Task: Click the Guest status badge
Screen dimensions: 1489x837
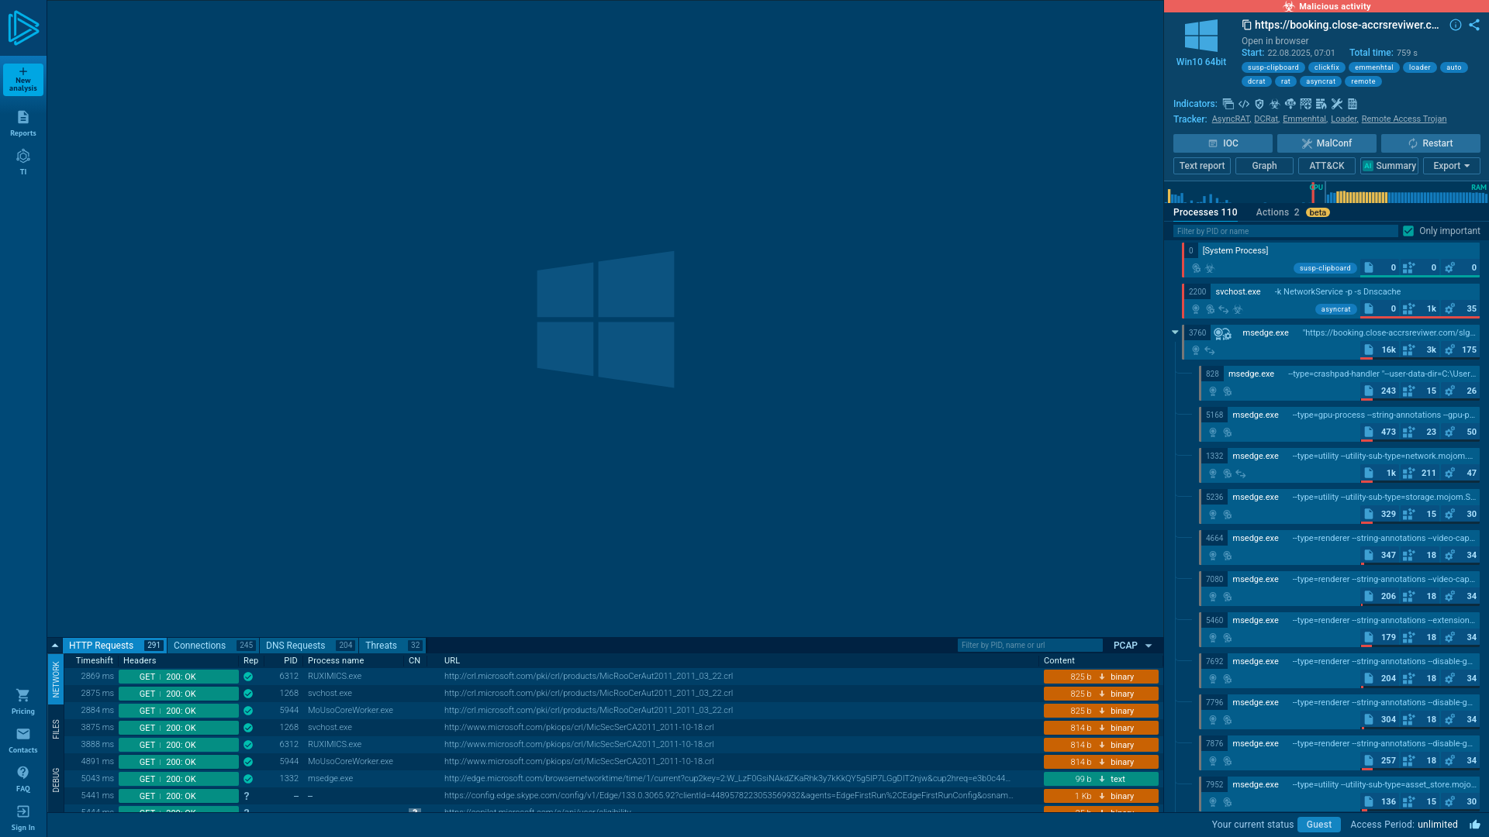Action: [1319, 825]
